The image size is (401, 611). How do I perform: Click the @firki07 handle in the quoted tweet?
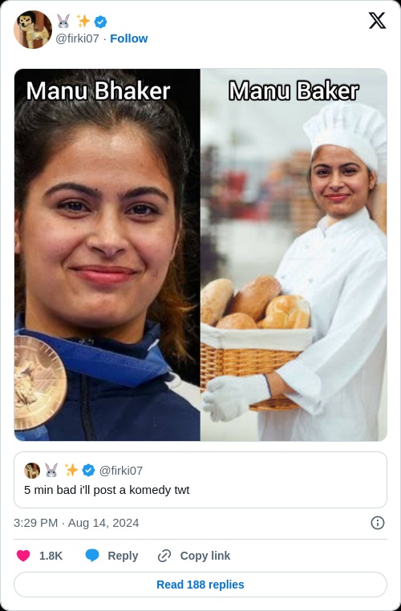click(121, 471)
